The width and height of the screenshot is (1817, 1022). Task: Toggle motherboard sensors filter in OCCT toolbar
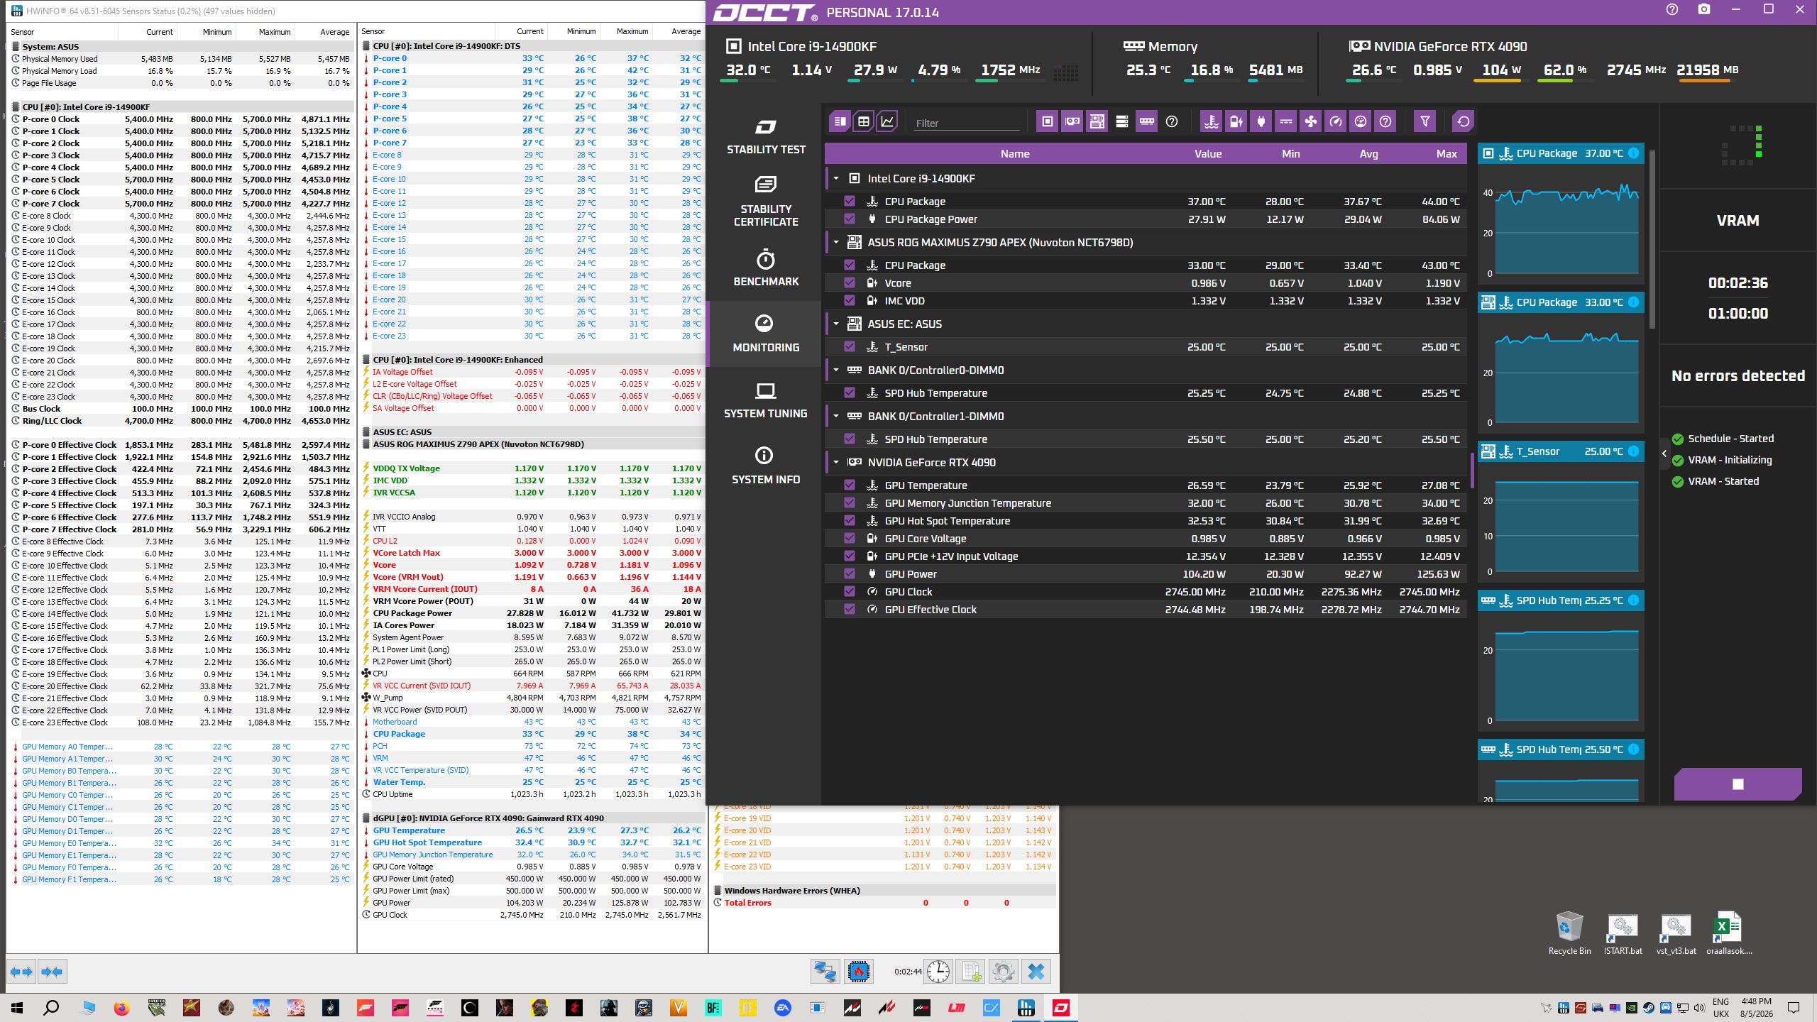[1097, 121]
